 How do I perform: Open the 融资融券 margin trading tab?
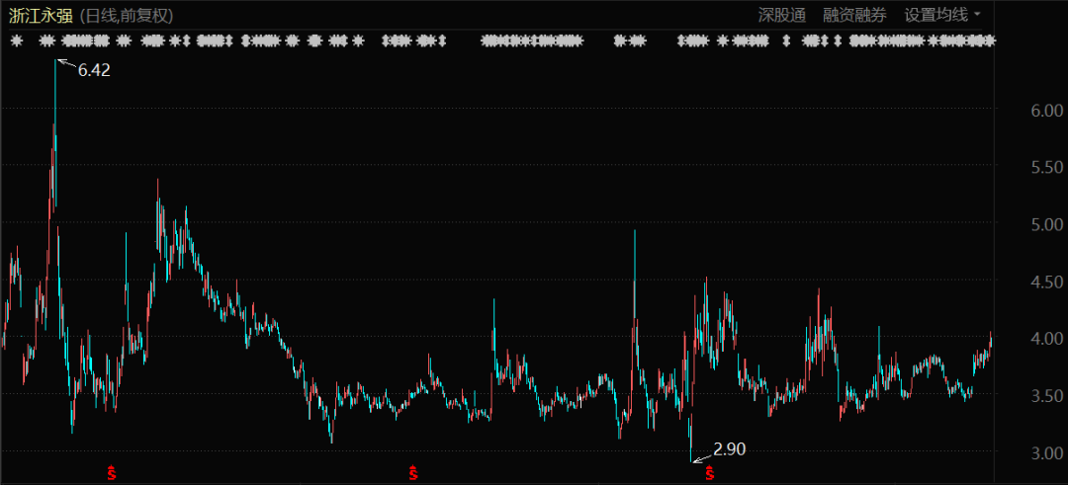854,15
